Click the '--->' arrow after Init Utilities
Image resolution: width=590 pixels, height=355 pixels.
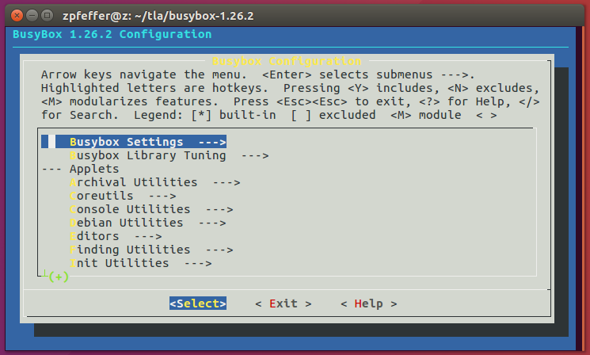tap(198, 264)
